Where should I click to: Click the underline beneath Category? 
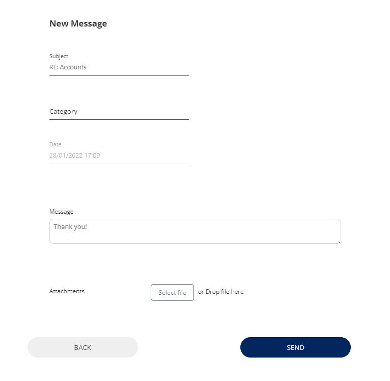[119, 119]
